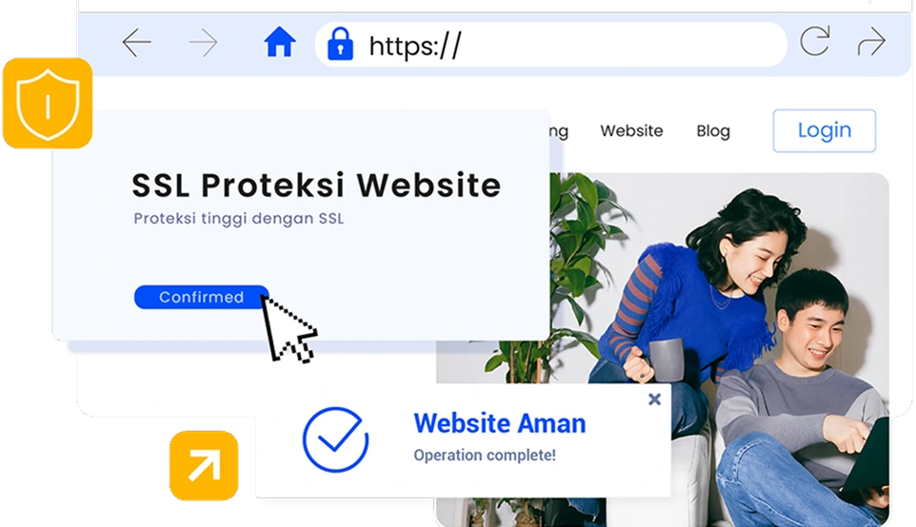Click the Login button
This screenshot has width=916, height=527.
[x=825, y=130]
